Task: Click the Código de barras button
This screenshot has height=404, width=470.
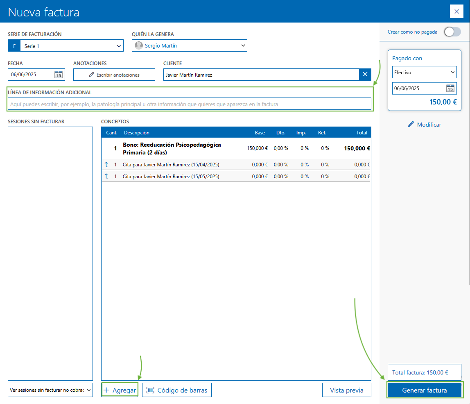Action: tap(177, 390)
